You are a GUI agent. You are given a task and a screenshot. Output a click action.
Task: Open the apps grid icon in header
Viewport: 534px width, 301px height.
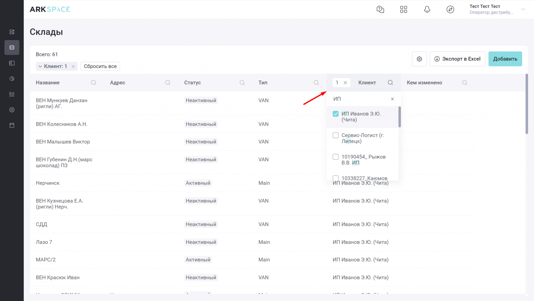[x=404, y=9]
